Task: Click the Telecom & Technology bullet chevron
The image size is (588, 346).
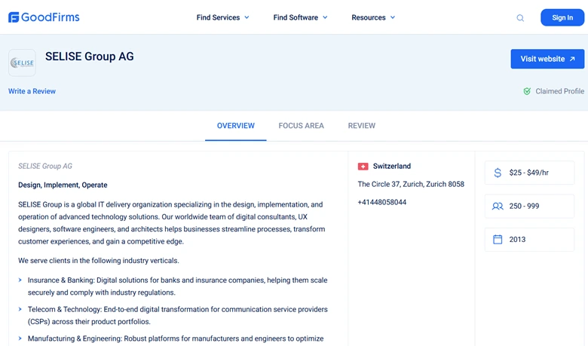Action: [x=20, y=310]
